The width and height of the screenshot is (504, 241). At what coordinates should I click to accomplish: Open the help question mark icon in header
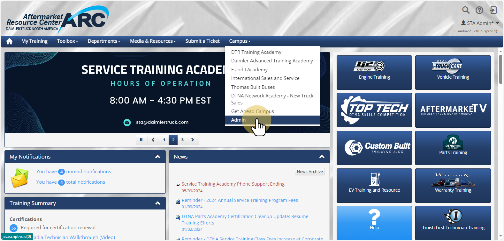(479, 10)
